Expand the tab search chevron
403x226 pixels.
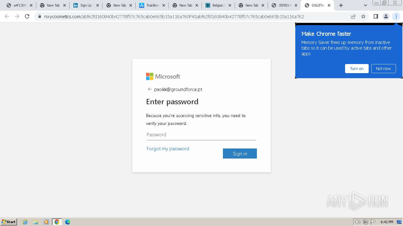[365, 5]
